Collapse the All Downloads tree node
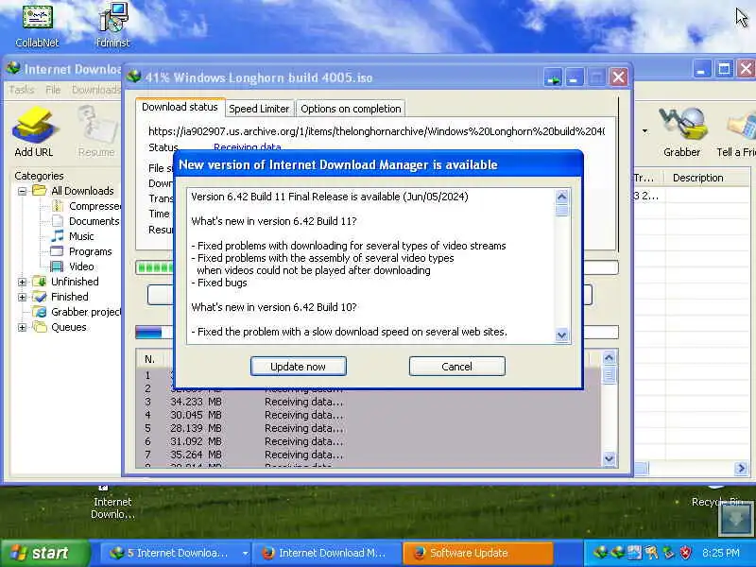 point(22,191)
